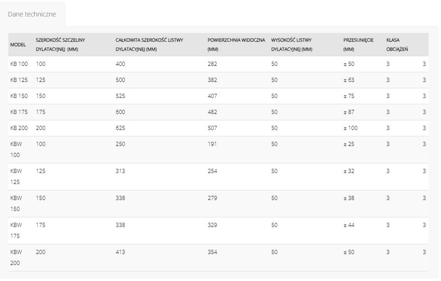Click the KB 175 row label
The height and width of the screenshot is (281, 441).
point(19,112)
